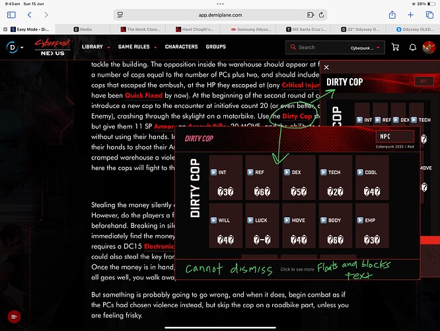Open Demiplane D logo menu
The image size is (440, 331).
tap(15, 47)
